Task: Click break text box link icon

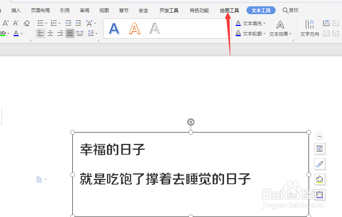Action: click(x=336, y=23)
